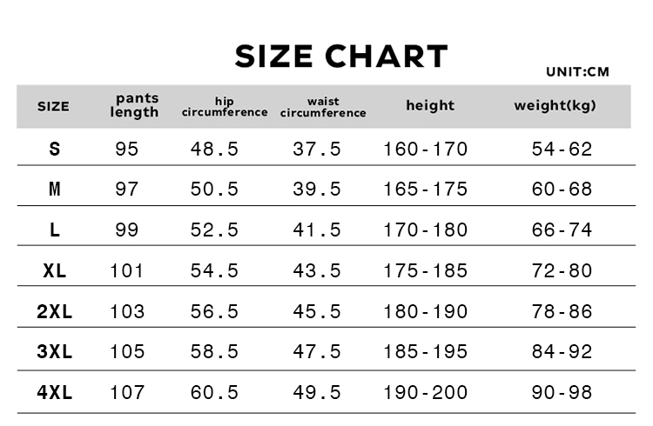The width and height of the screenshot is (653, 426).
Task: Select the 4XL size row label
Action: [x=55, y=392]
